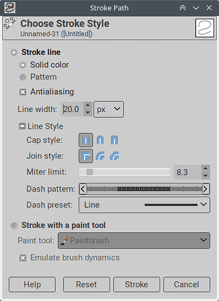Shade the window with double-up arrow
This screenshot has height=301, width=219.
pos(183,8)
